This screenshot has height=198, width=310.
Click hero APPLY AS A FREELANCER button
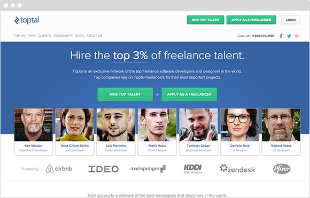189,94
